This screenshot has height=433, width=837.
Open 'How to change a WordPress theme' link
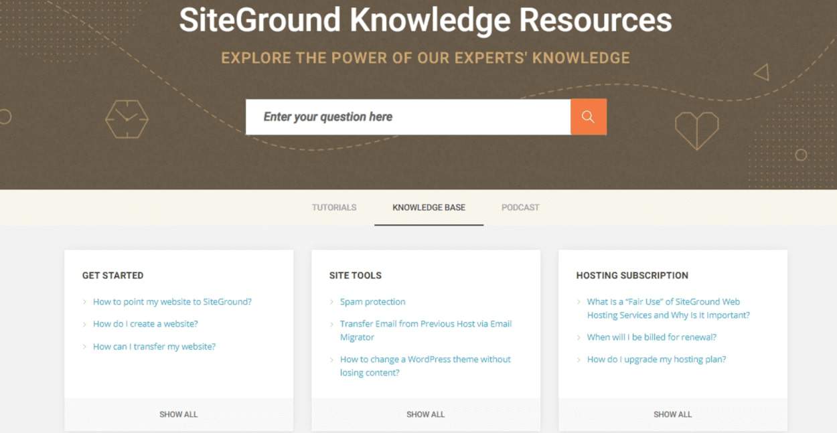pyautogui.click(x=425, y=366)
